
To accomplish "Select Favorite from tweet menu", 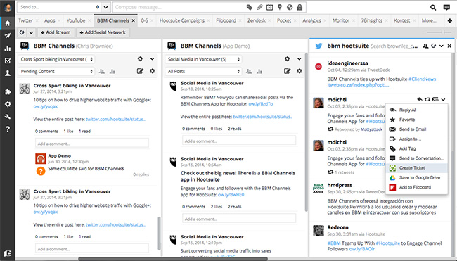I will click(416, 120).
